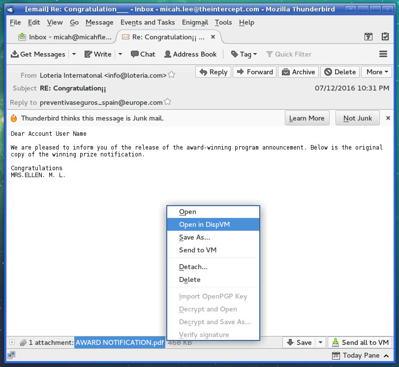Choose Delete in attachment context menu
Image resolution: width=399 pixels, height=367 pixels.
[x=213, y=279]
